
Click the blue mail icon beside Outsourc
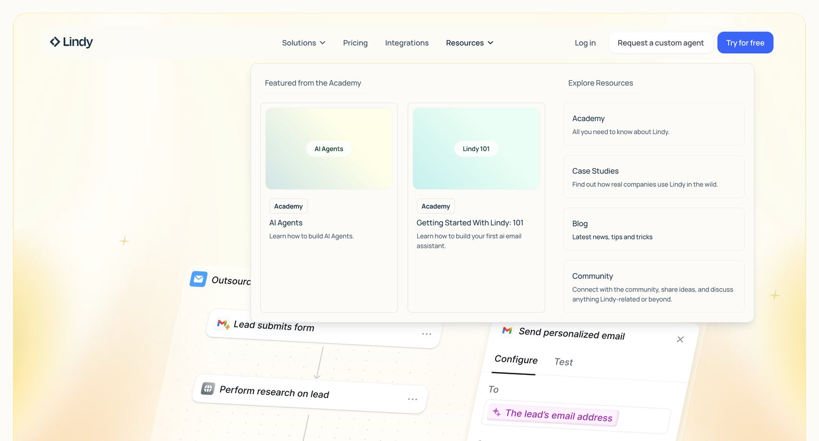click(199, 279)
